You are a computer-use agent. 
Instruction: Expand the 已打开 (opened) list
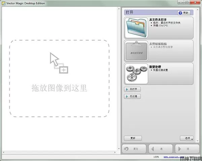132,89
